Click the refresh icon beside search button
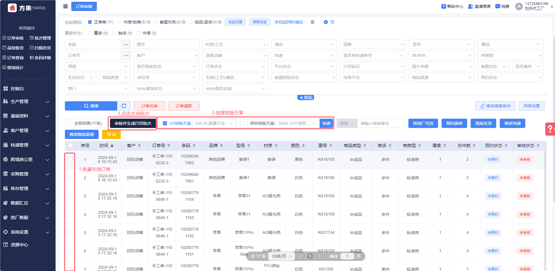This screenshot has height=271, width=555. (x=124, y=106)
